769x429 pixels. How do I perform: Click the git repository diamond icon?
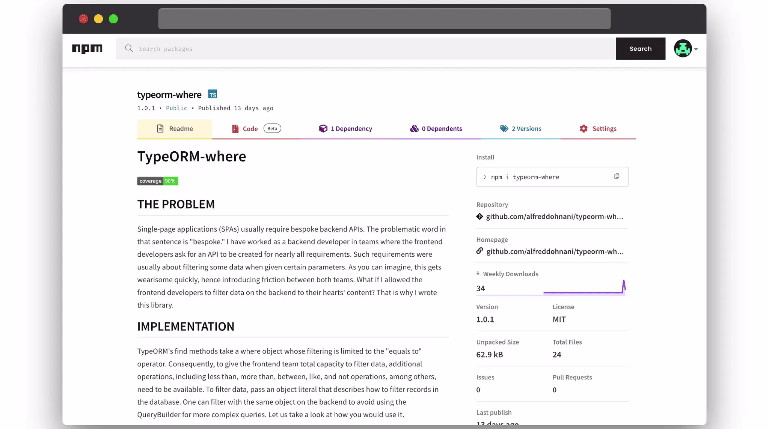(479, 217)
